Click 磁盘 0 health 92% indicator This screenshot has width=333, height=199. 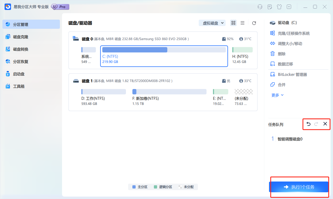click(228, 39)
